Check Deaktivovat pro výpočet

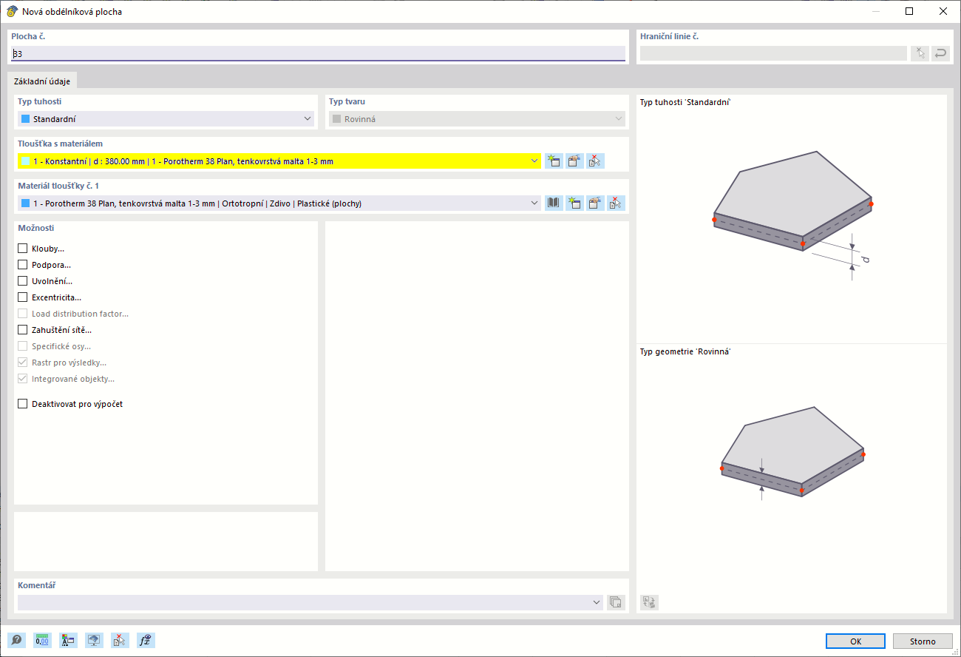(23, 404)
